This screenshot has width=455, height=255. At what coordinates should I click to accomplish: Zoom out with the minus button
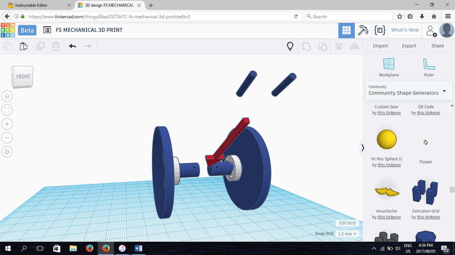[x=7, y=138]
